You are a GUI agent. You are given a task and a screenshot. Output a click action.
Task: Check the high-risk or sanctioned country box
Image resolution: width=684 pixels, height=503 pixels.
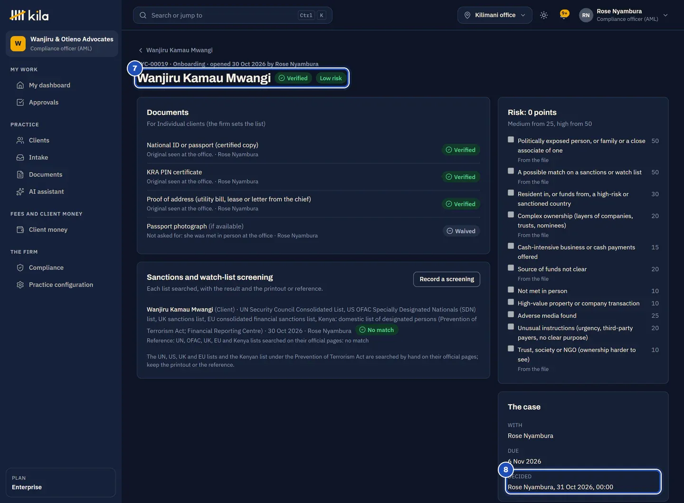pos(511,193)
